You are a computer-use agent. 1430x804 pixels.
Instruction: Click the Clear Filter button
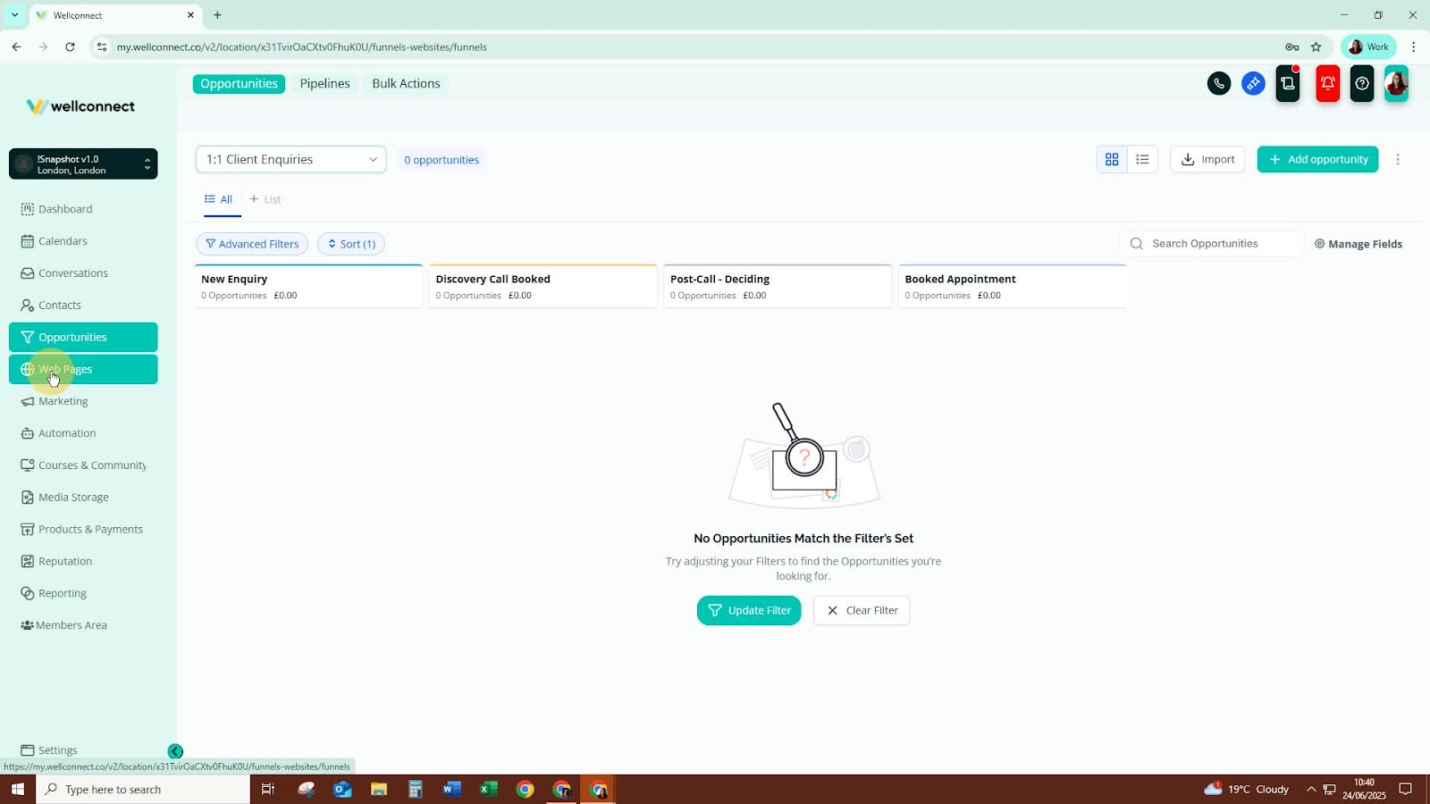862,611
